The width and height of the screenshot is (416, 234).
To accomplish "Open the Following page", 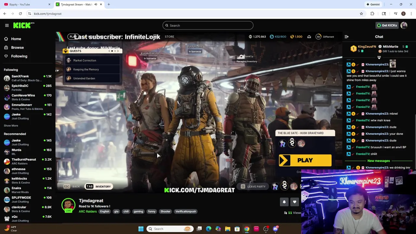I will coord(19,56).
